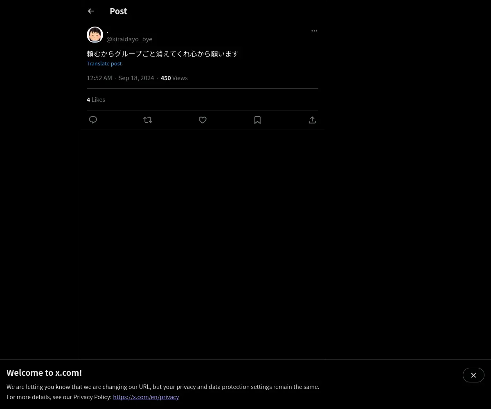Show who gave the 4 Likes
This screenshot has width=491, height=409.
pos(96,99)
